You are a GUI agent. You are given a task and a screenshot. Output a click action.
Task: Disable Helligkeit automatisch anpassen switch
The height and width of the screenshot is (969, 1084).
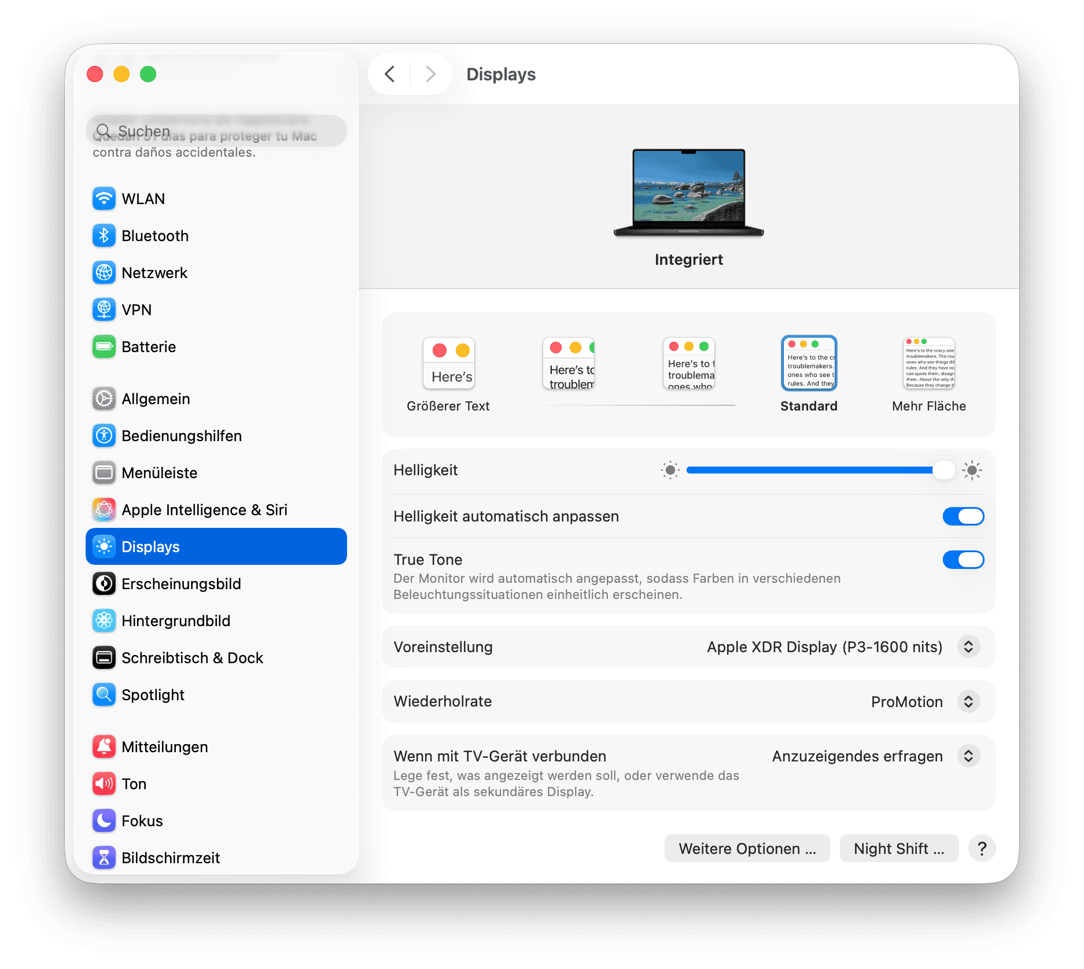pos(963,516)
